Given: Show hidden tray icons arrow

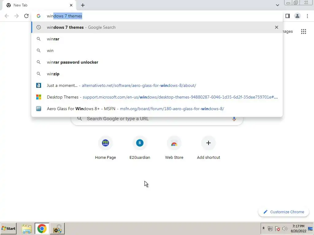Looking at the screenshot, I should [x=263, y=228].
